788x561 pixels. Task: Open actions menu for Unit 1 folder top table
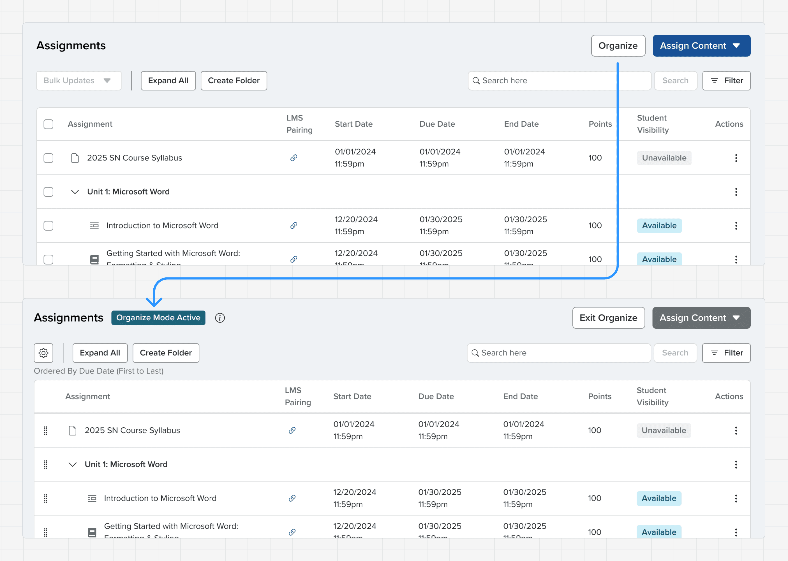736,192
